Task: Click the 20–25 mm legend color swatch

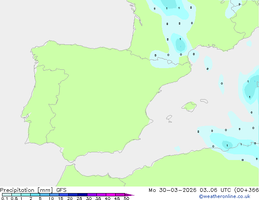Action: pyautogui.click(x=73, y=195)
